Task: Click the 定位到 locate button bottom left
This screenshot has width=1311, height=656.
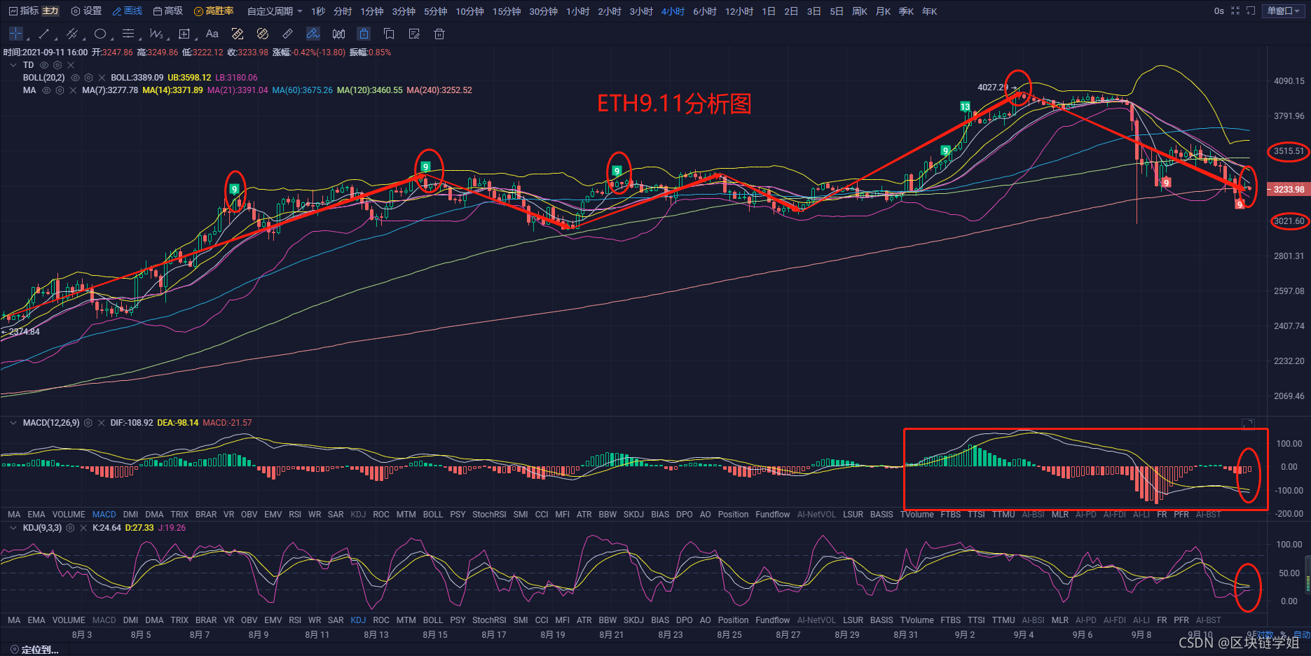Action: point(35,650)
